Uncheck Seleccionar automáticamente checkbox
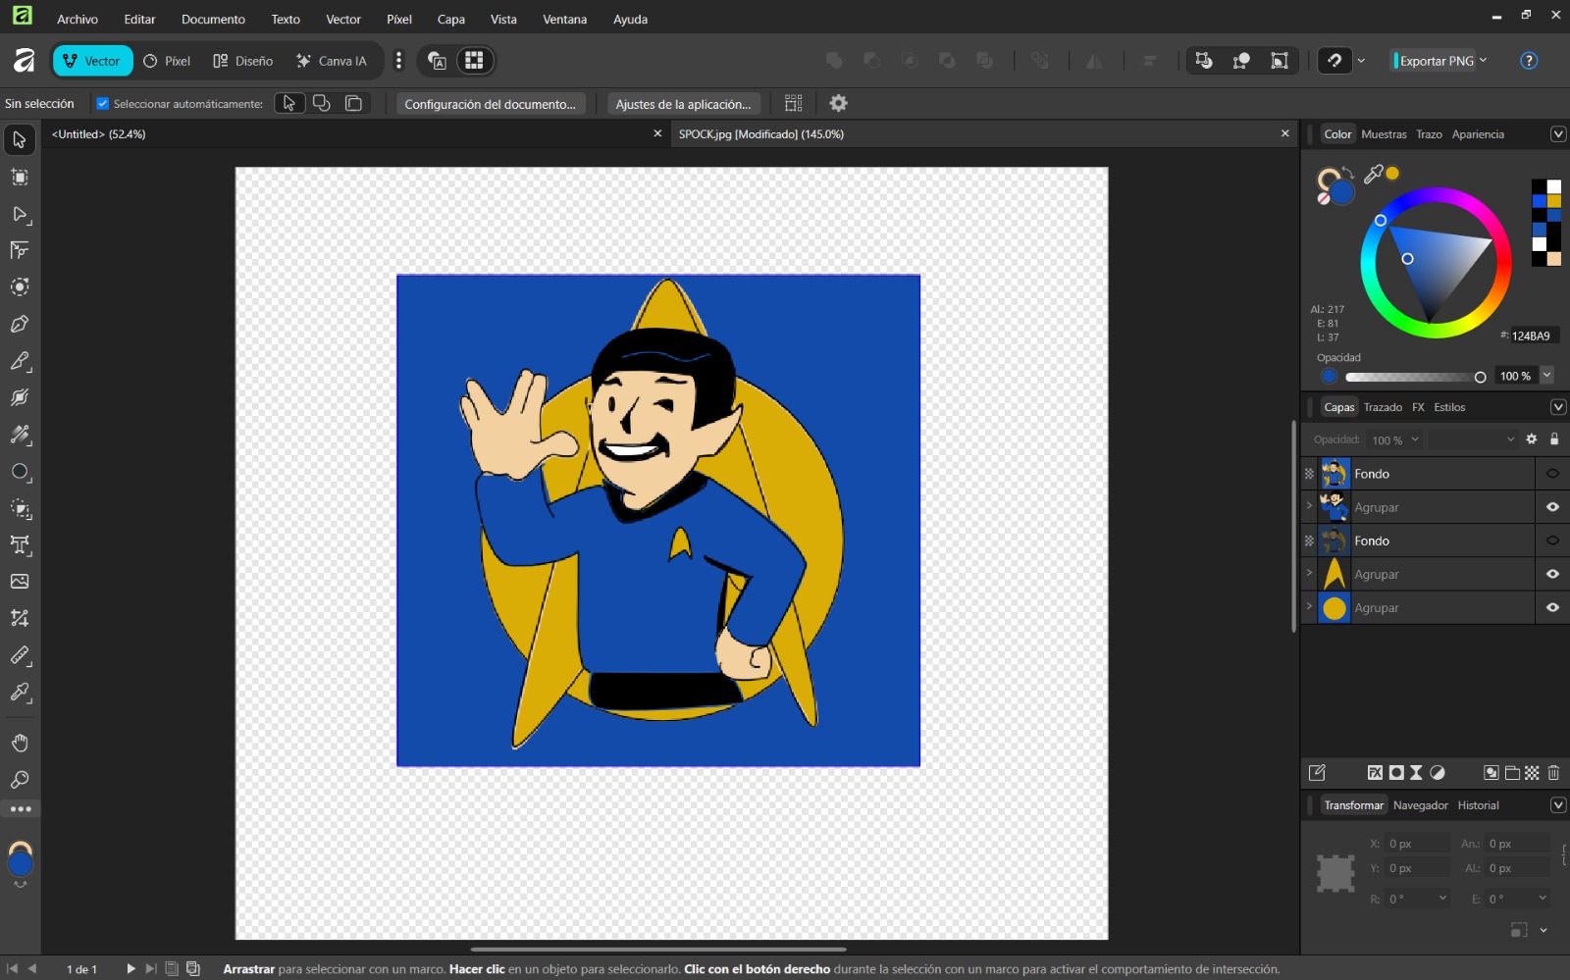This screenshot has width=1570, height=980. click(x=102, y=103)
